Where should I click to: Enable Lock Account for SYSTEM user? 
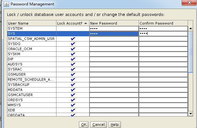point(73,28)
